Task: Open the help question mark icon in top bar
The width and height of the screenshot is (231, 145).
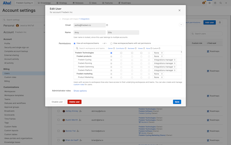Action: [215, 3]
